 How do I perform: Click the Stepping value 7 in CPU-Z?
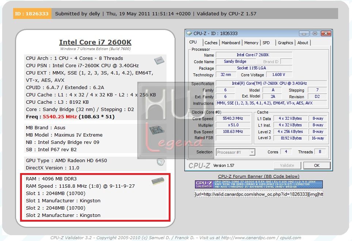pos(317,90)
